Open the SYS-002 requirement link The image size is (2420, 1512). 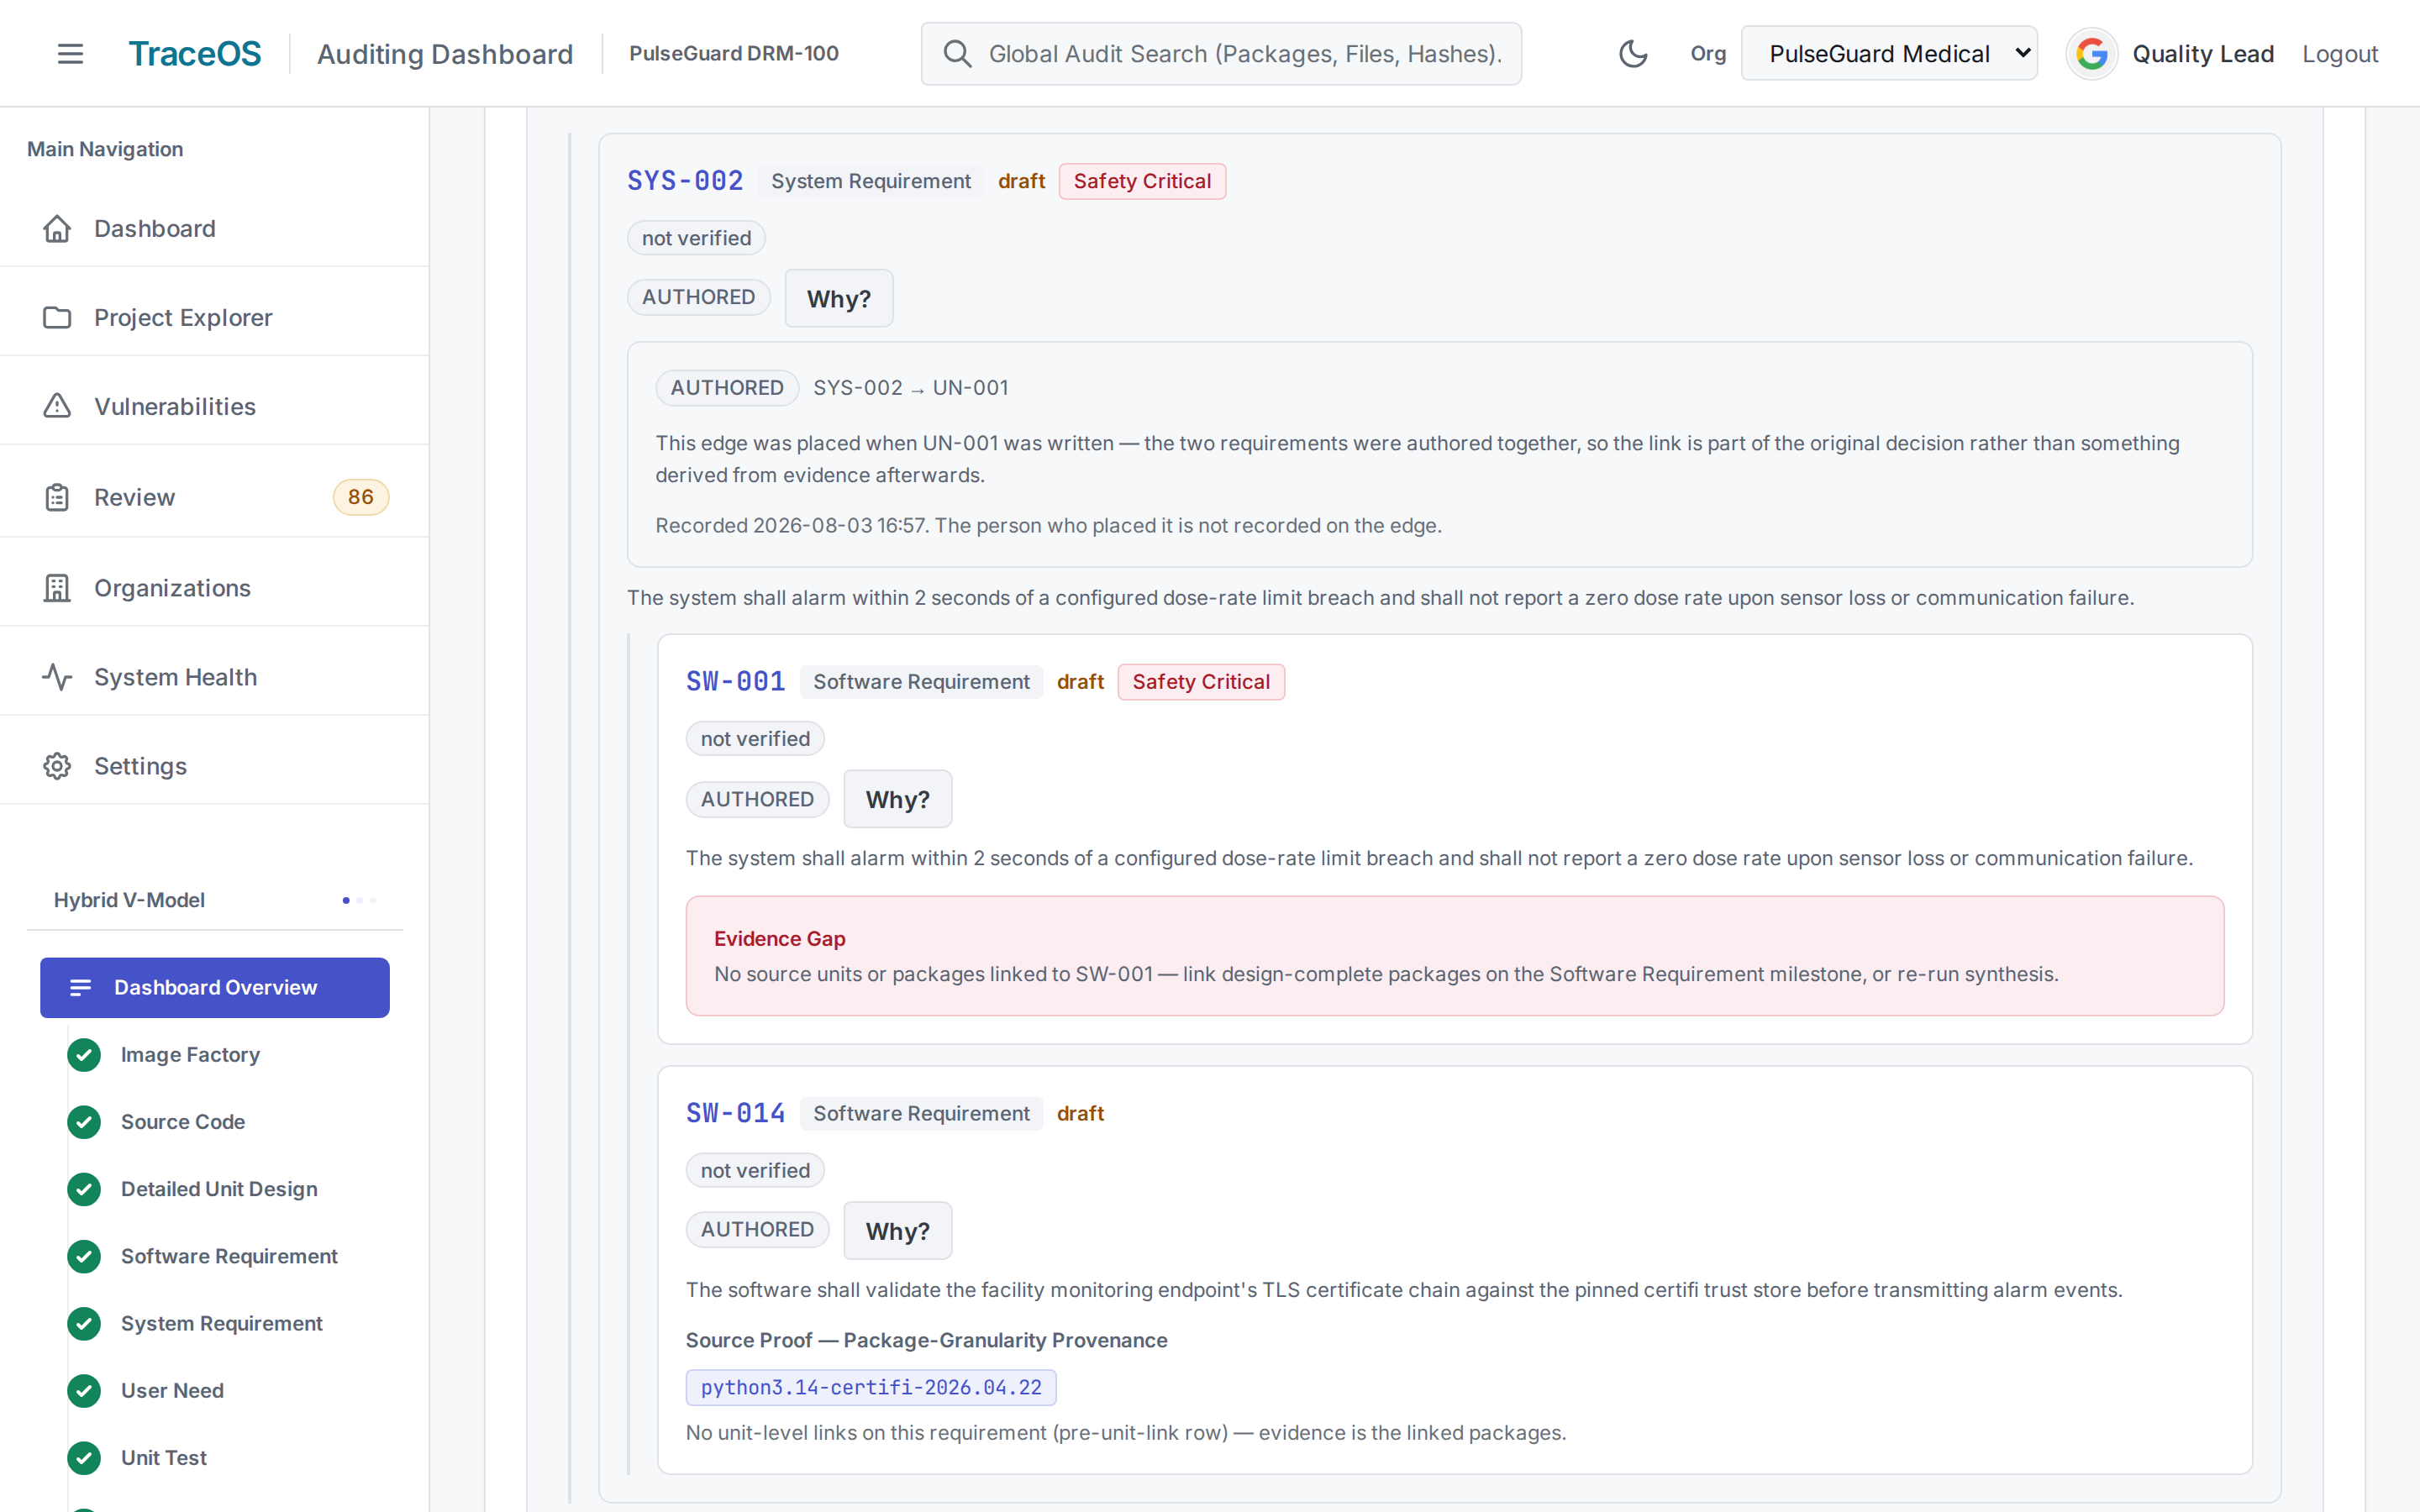[685, 181]
